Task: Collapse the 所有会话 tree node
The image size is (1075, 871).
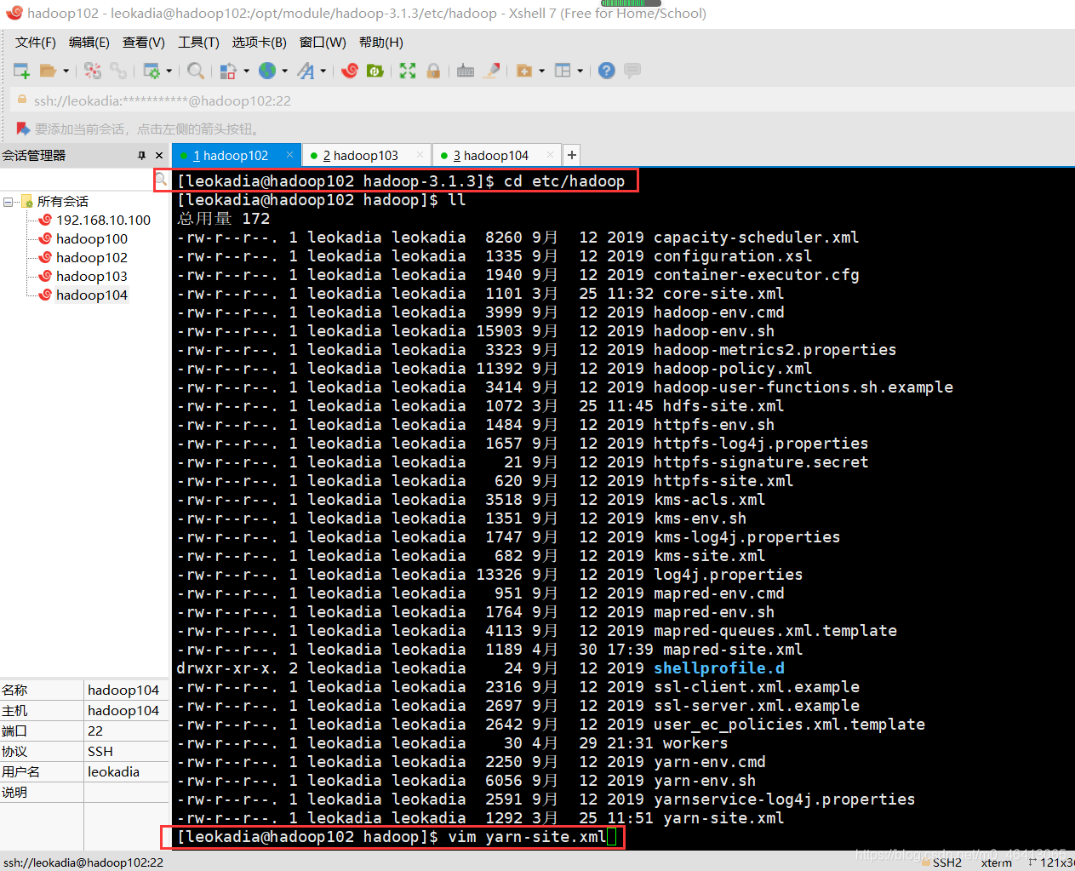Action: tap(9, 202)
